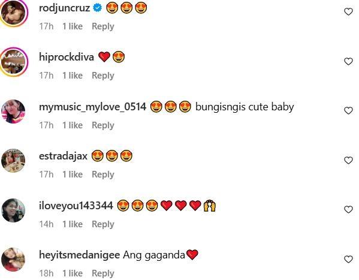The width and height of the screenshot is (359, 280).
Task: Reply to the bungisngis cute baby comment
Action: point(103,125)
